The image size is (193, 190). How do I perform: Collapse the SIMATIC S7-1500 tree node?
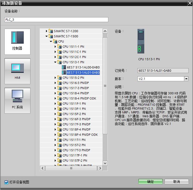[46, 36]
